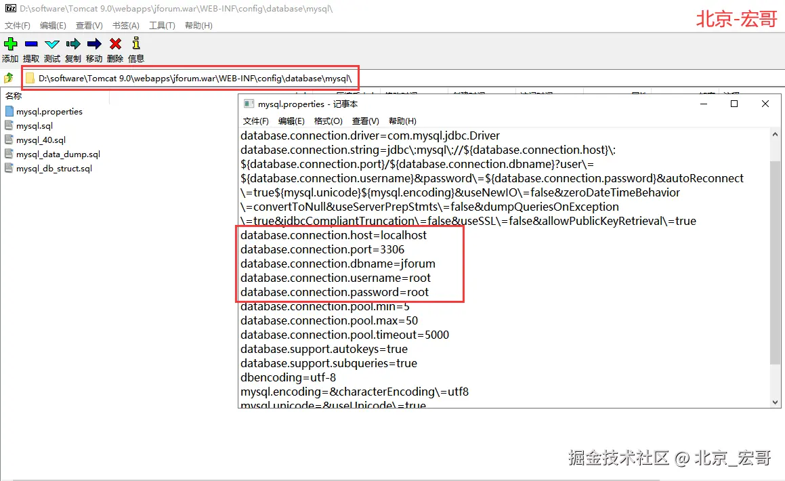Click line starting database.connection.string=jdbc
The width and height of the screenshot is (785, 481).
point(428,150)
